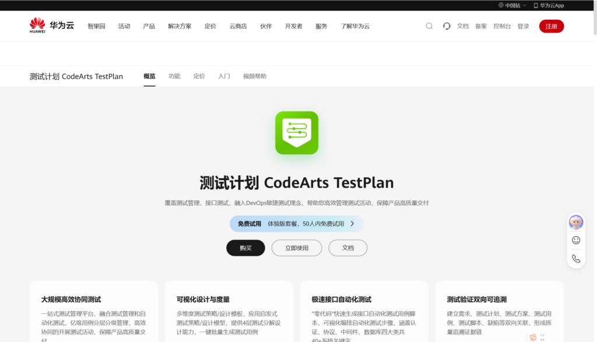Image resolution: width=597 pixels, height=342 pixels.
Task: Select the 概览 tab
Action: 149,76
